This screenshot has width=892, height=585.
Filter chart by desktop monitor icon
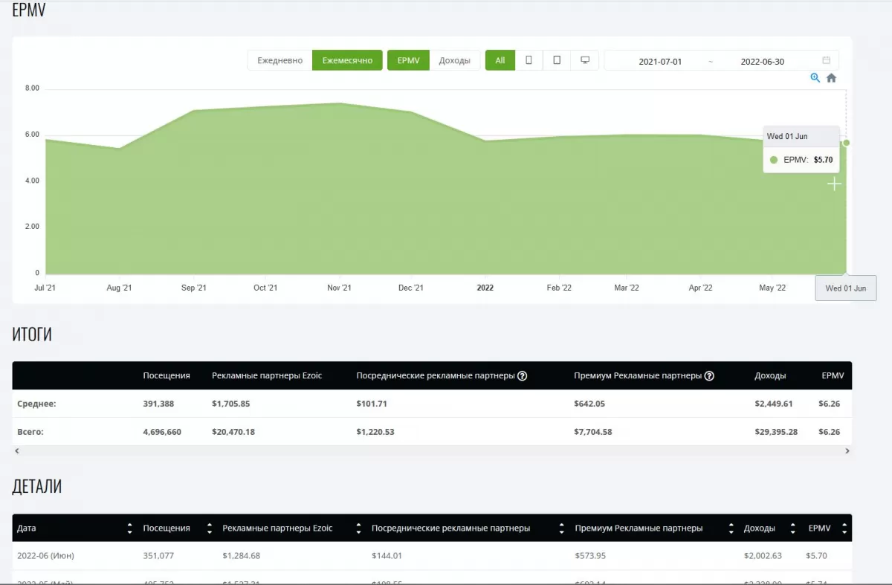[585, 60]
